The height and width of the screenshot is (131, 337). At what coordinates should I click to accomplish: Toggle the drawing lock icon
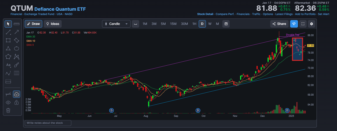[x=16, y=102]
